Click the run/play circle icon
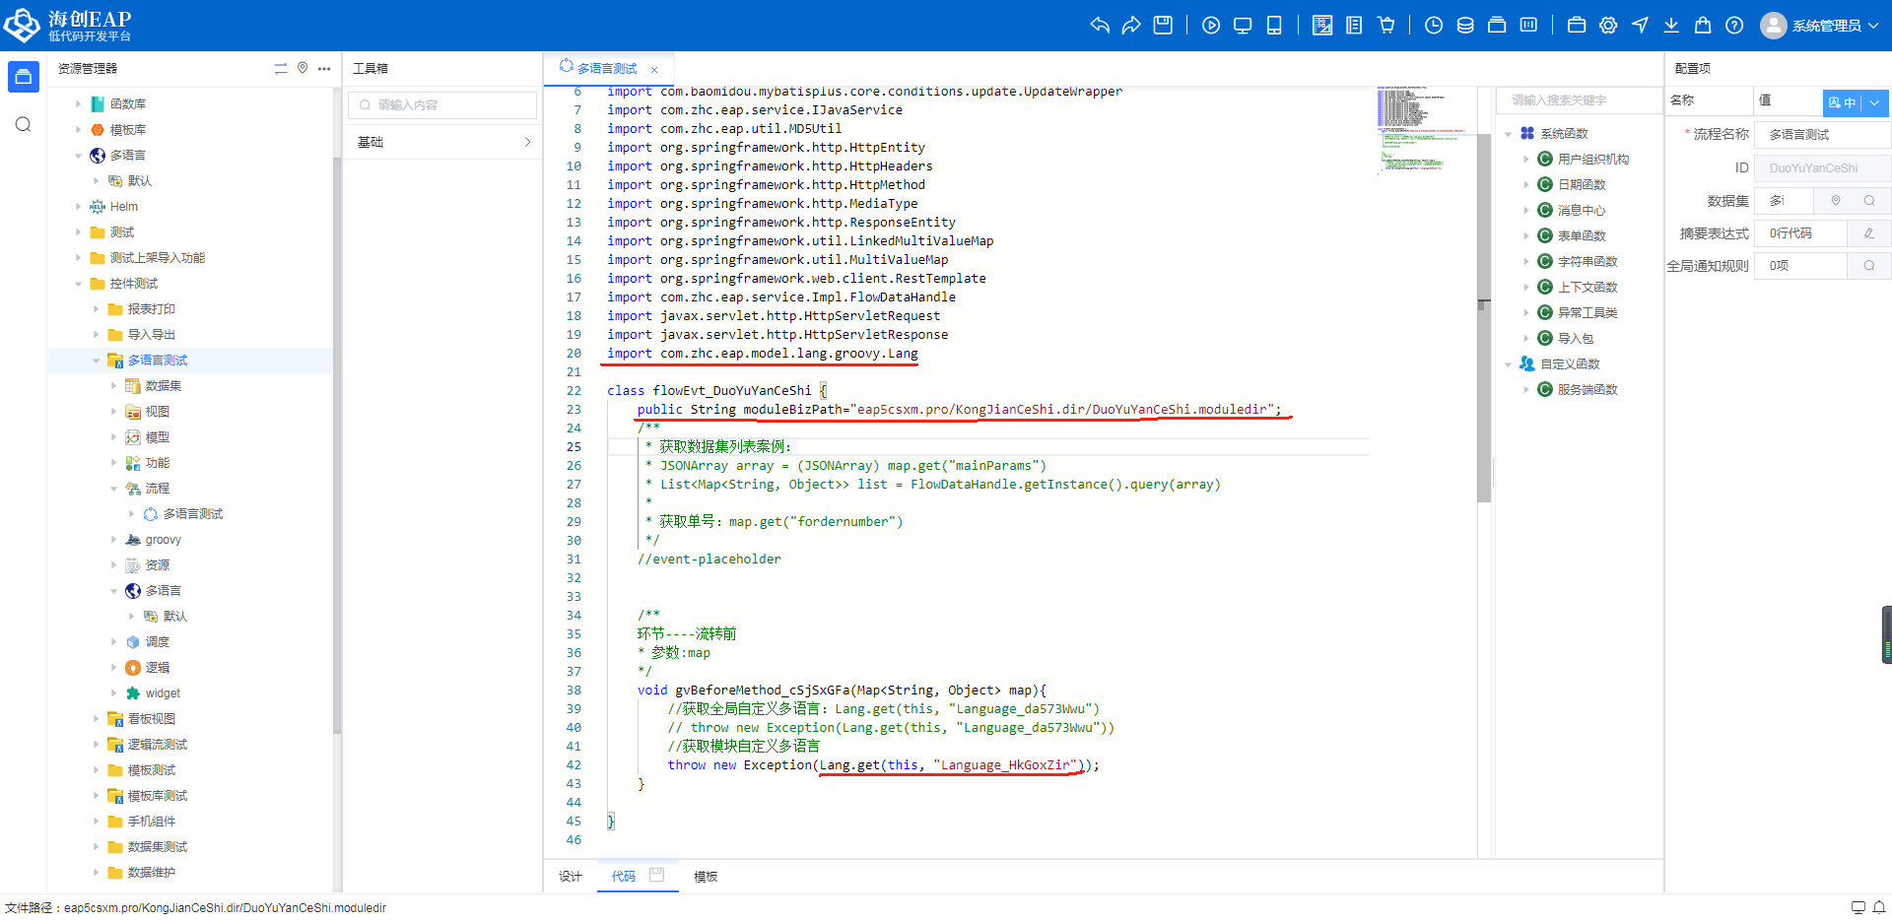 coord(1211,26)
